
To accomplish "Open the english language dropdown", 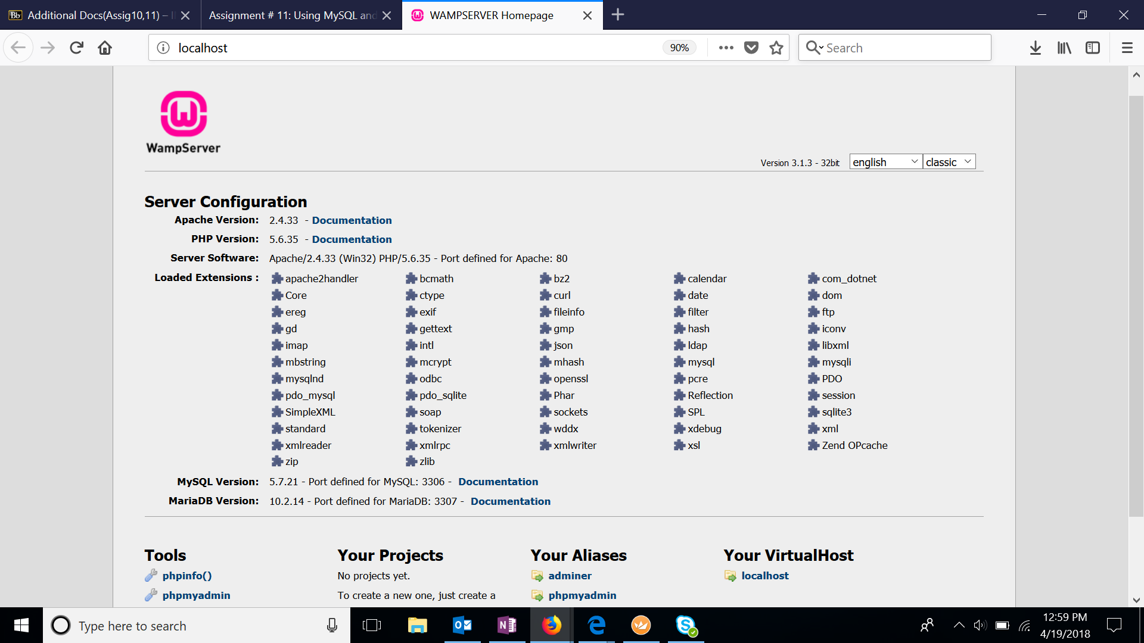I will coord(885,162).
